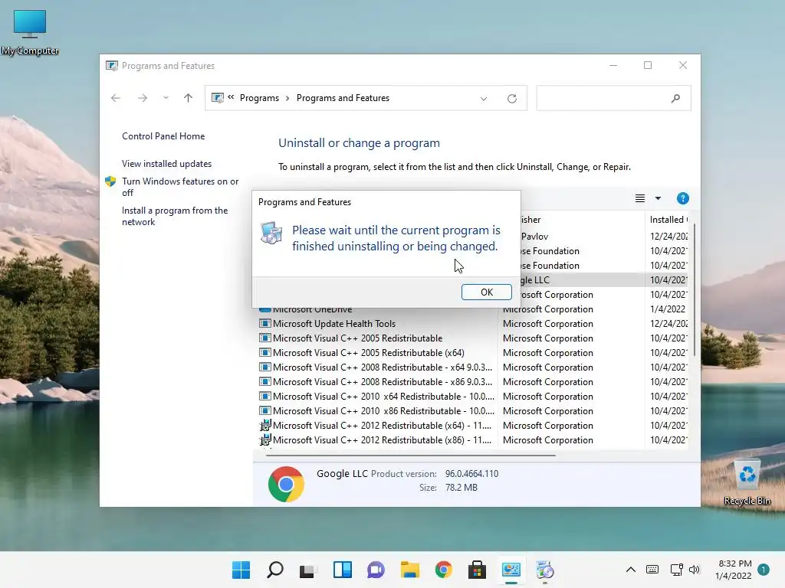Screen dimensions: 785x588
Task: Click the 1/4/2022 installed date cell
Action: tap(668, 309)
